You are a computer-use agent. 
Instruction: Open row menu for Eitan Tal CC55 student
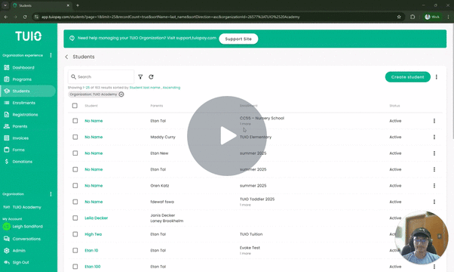click(x=434, y=121)
